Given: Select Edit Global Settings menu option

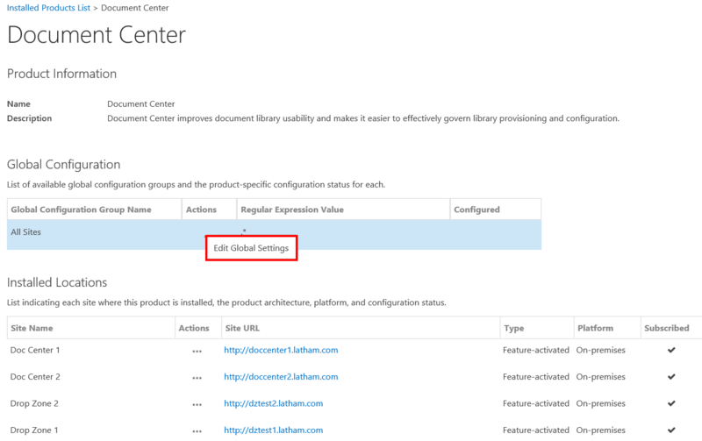Looking at the screenshot, I should 251,248.
